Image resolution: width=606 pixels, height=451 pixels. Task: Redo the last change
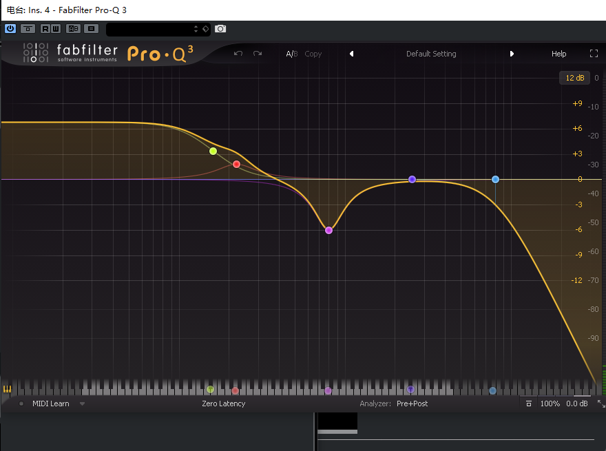tap(258, 53)
